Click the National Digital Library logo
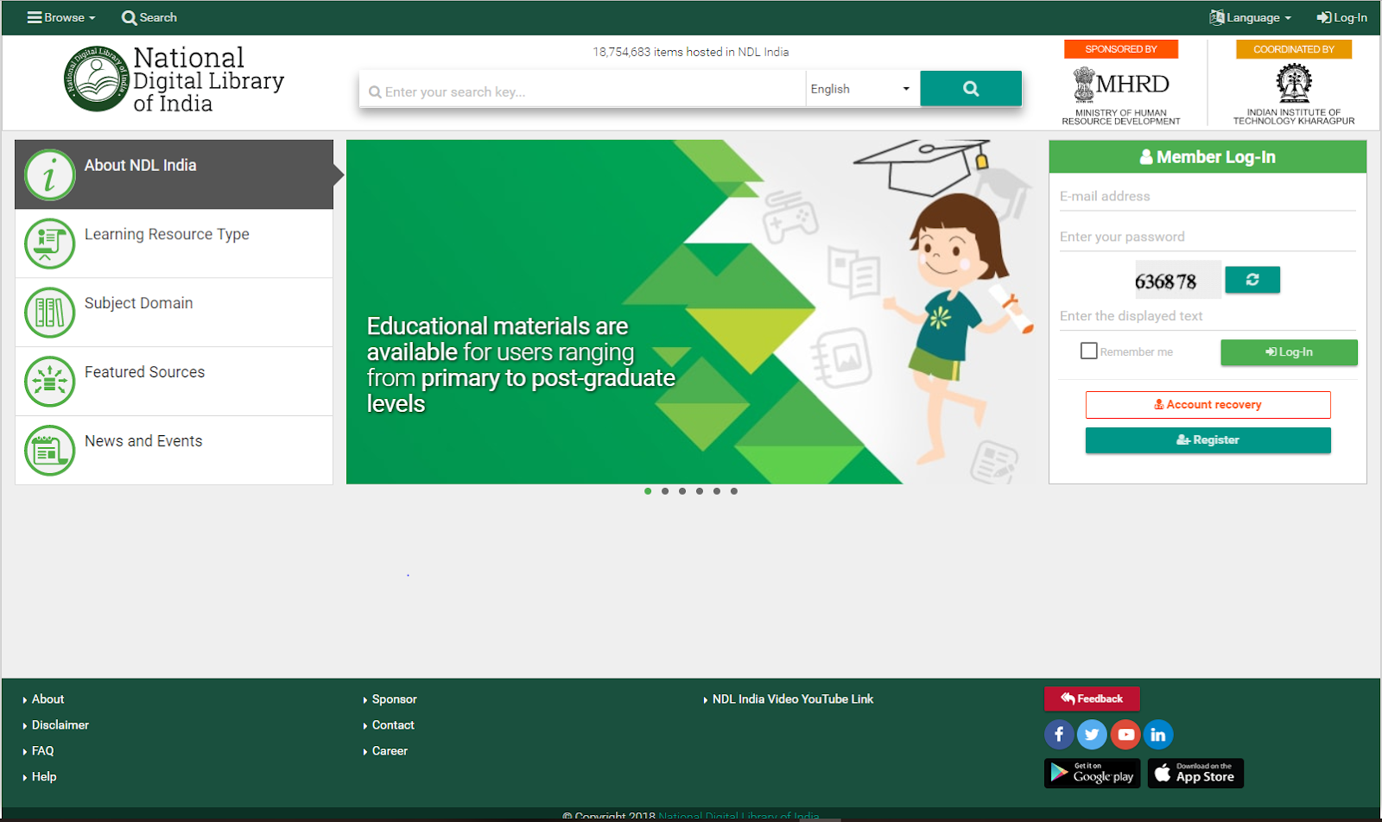The height and width of the screenshot is (822, 1382). pyautogui.click(x=174, y=79)
